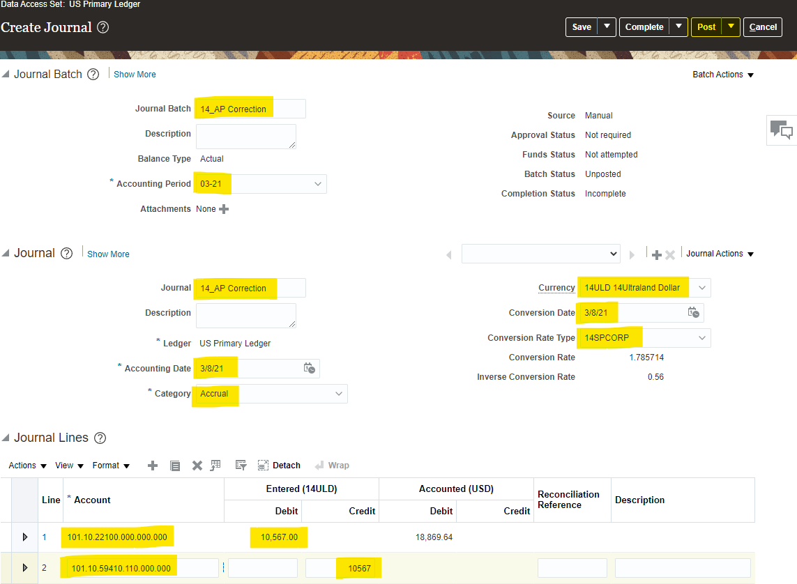Click the Post button
This screenshot has width=797, height=584.
[706, 27]
